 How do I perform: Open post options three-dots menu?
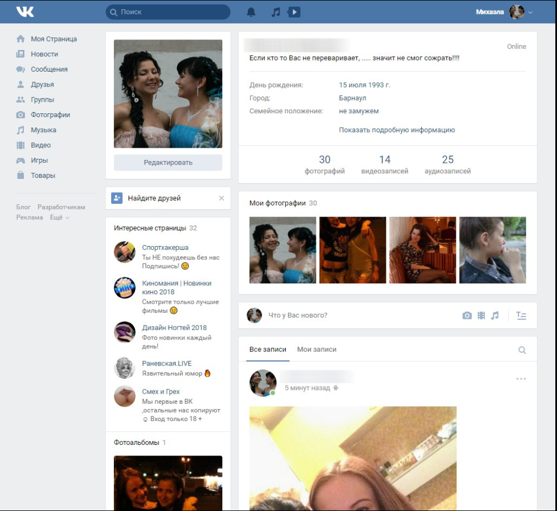coord(521,379)
